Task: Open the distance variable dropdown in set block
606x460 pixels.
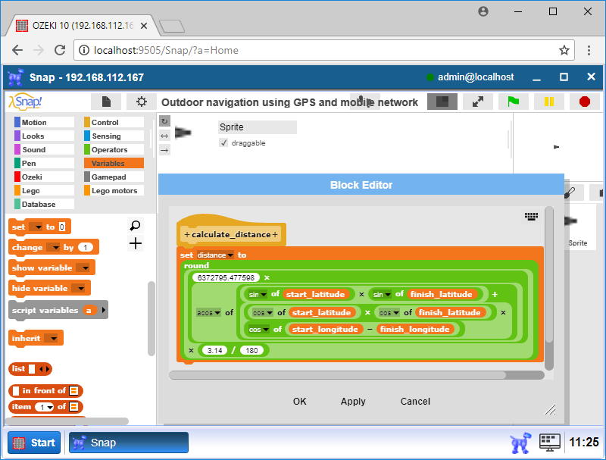Action: pos(215,255)
